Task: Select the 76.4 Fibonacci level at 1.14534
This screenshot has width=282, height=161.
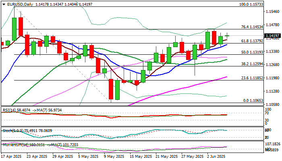Action: (252, 27)
